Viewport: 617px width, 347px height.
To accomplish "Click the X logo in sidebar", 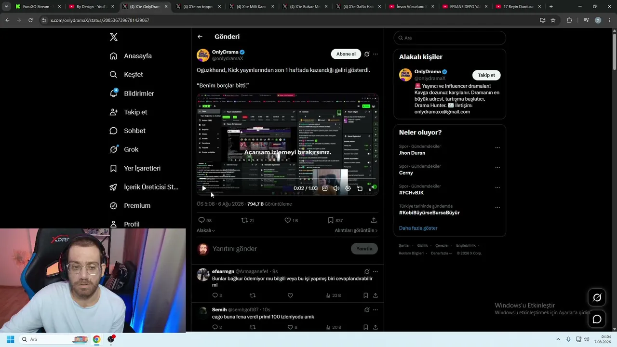I will pos(114,37).
